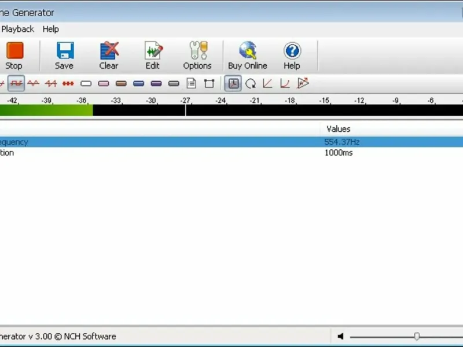Screen dimensions: 463x347
Task: Select the grey noise generator
Action: 174,83
